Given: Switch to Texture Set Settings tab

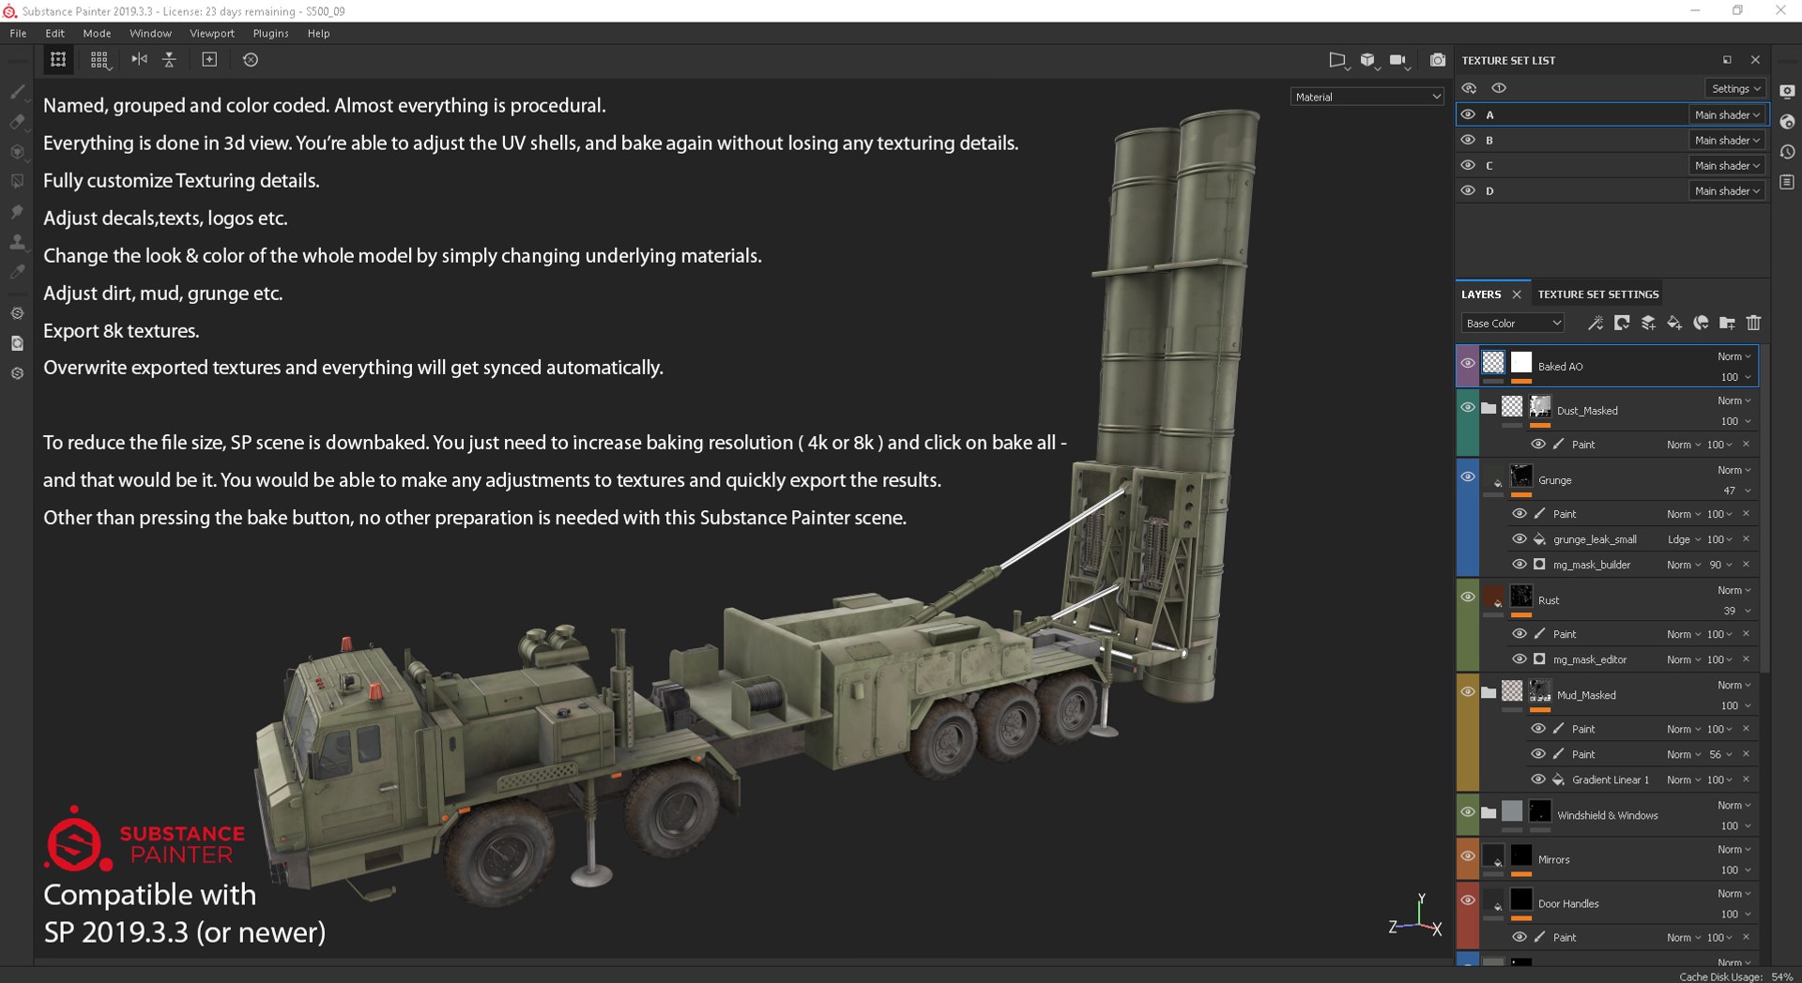Looking at the screenshot, I should [1597, 294].
